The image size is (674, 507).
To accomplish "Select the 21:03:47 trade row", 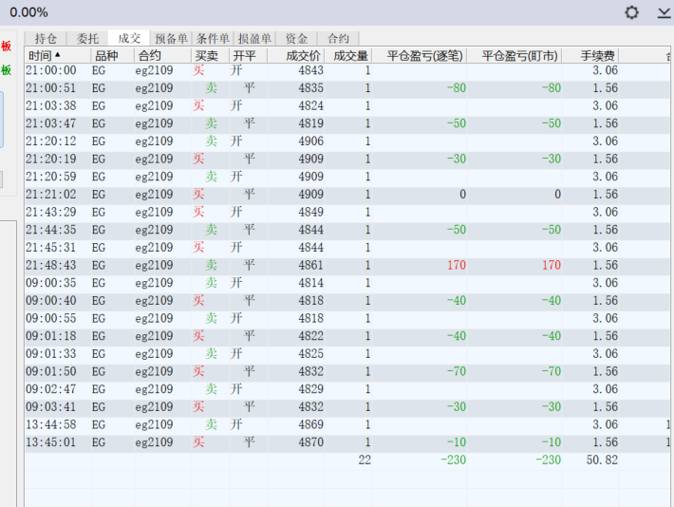I will (346, 123).
